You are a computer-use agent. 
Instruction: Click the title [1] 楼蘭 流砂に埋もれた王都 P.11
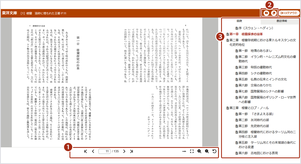pos(44,13)
